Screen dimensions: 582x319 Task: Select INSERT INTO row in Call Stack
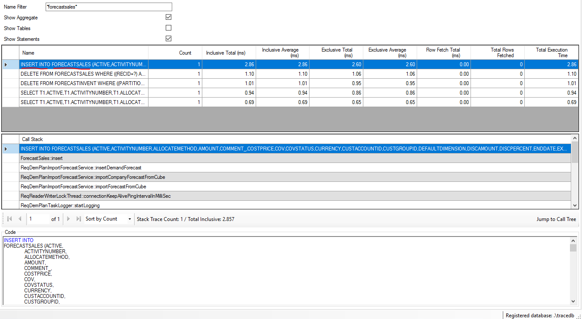pyautogui.click(x=295, y=149)
